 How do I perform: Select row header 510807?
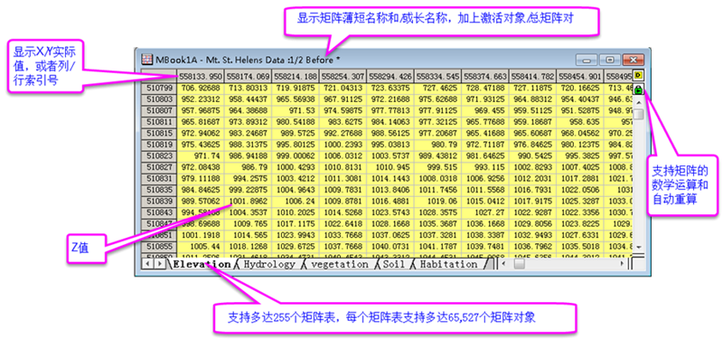tap(159, 110)
